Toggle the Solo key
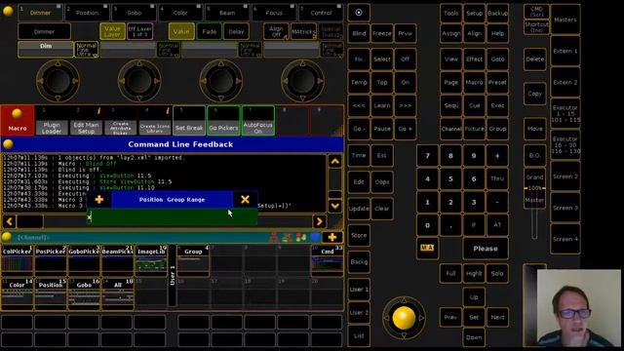 click(x=497, y=273)
